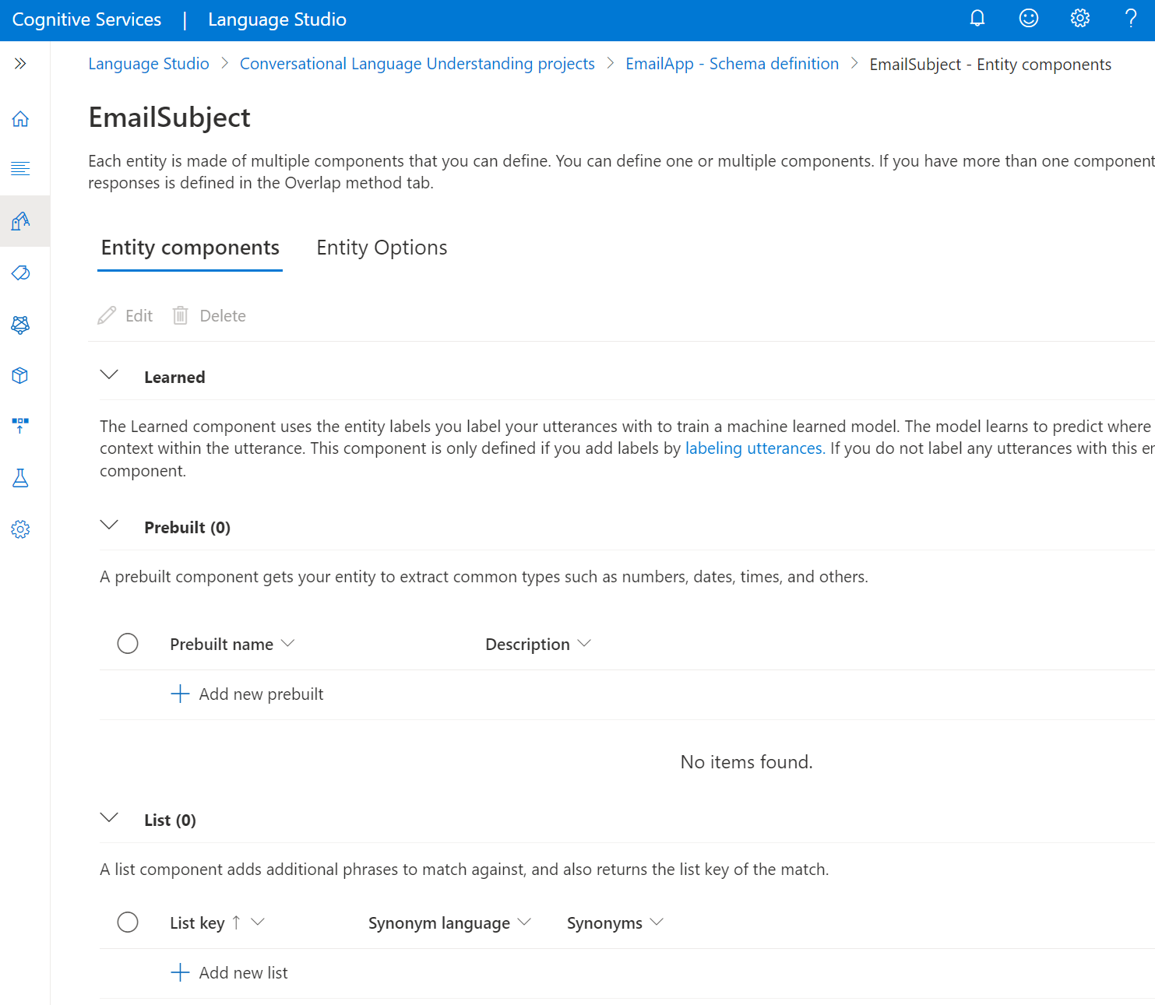Click Add new list
The width and height of the screenshot is (1155, 1005).
click(230, 973)
